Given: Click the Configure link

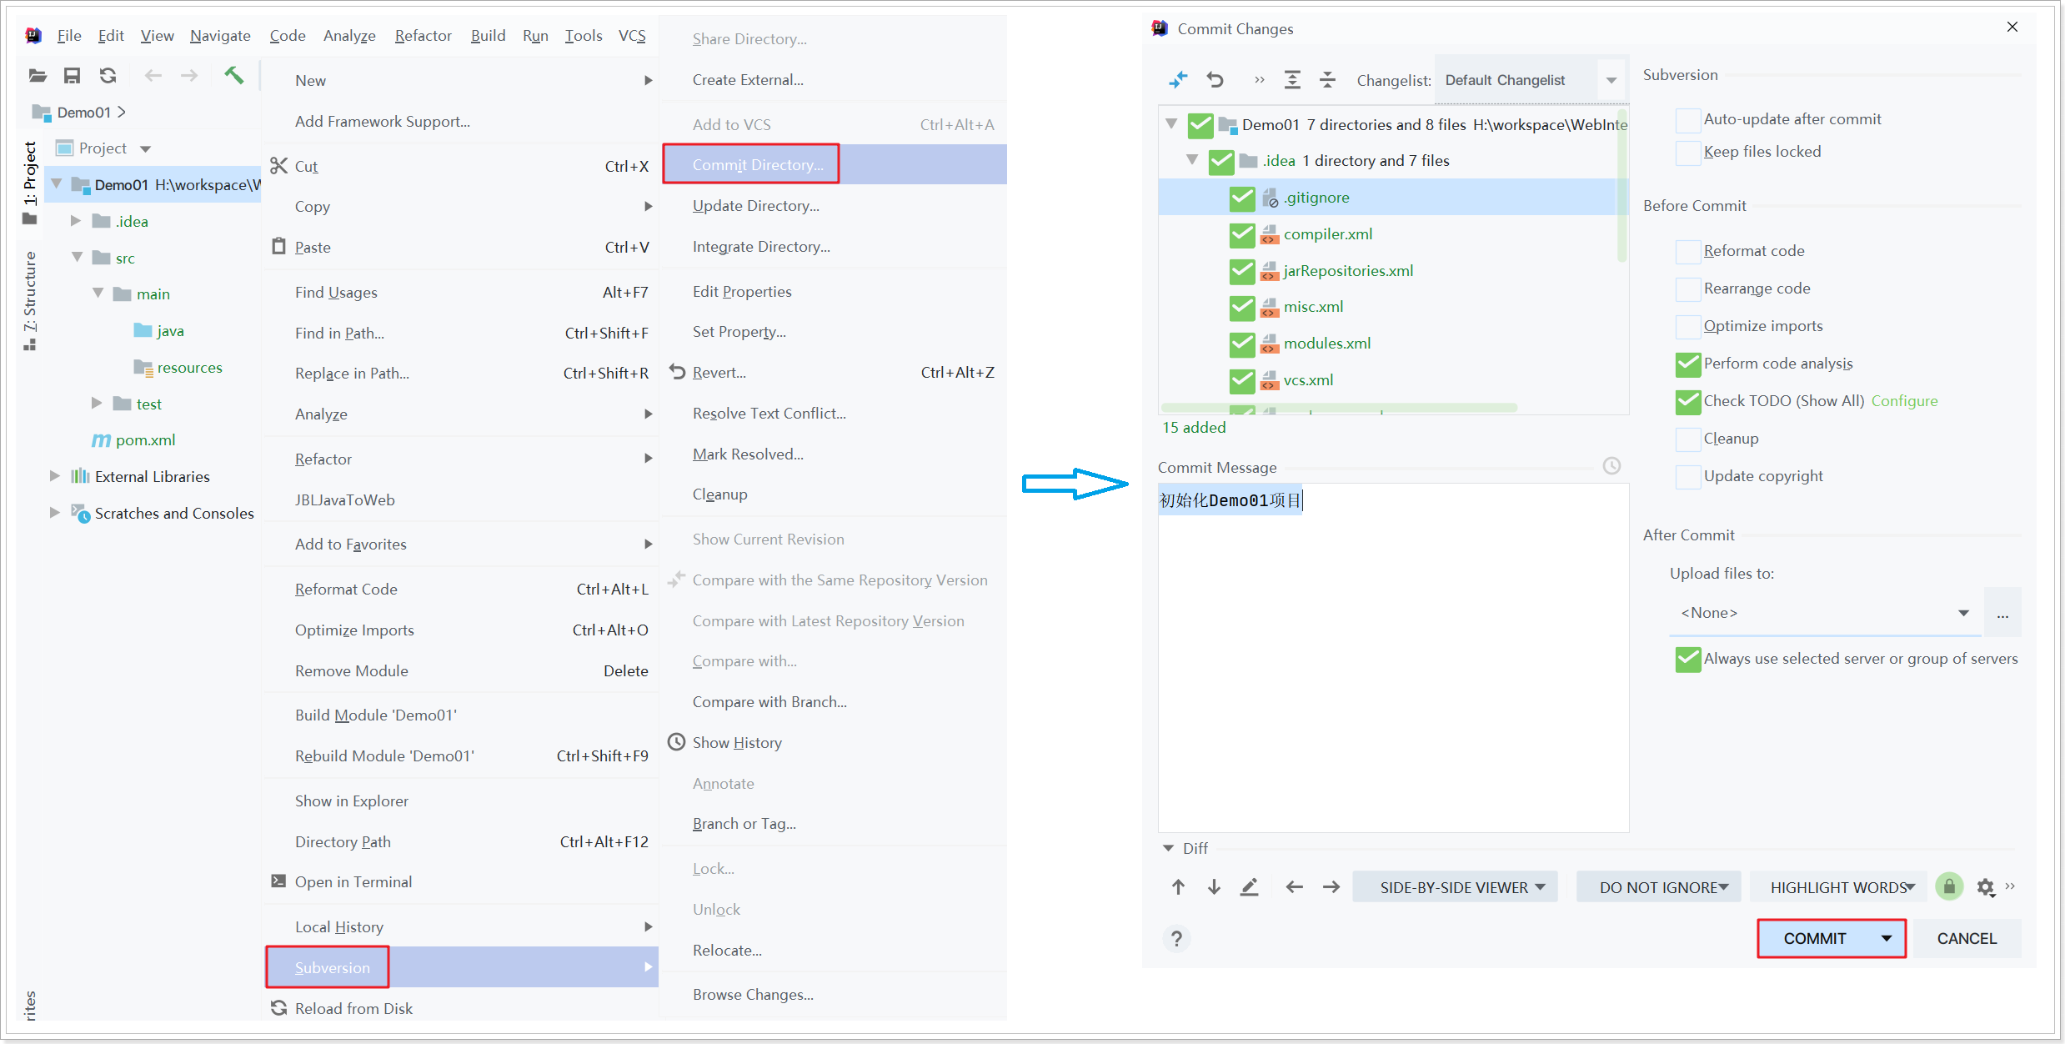Looking at the screenshot, I should pyautogui.click(x=1904, y=401).
